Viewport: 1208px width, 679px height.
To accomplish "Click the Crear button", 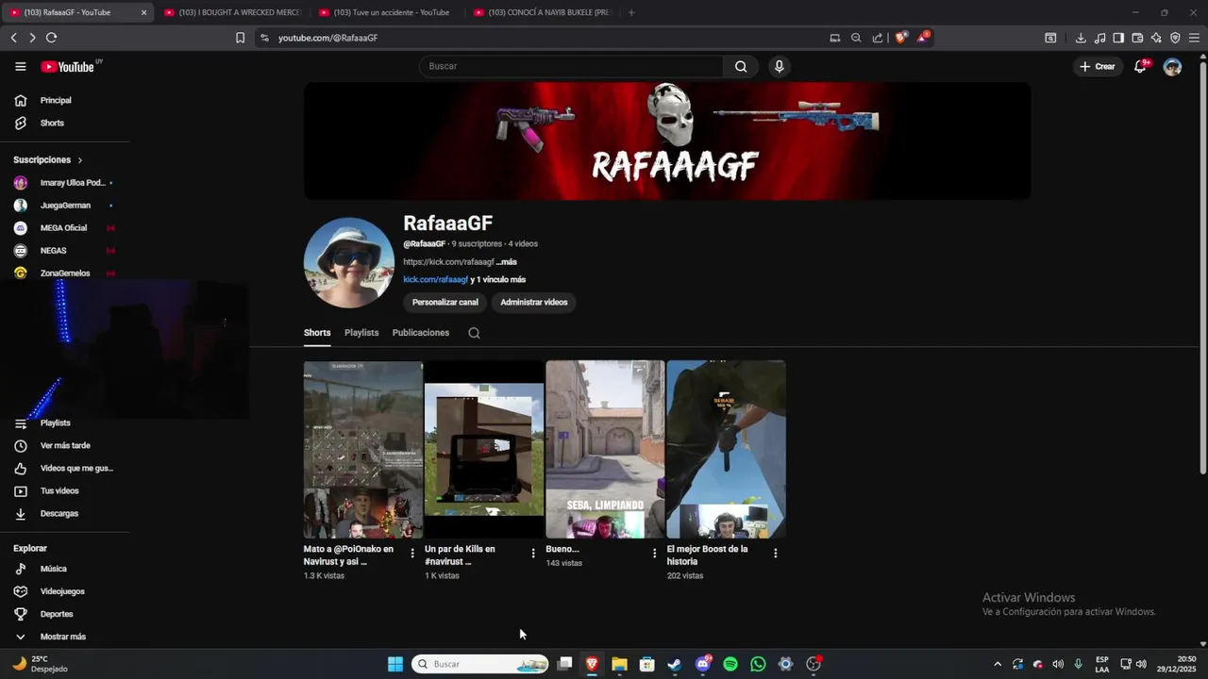I will [1098, 66].
